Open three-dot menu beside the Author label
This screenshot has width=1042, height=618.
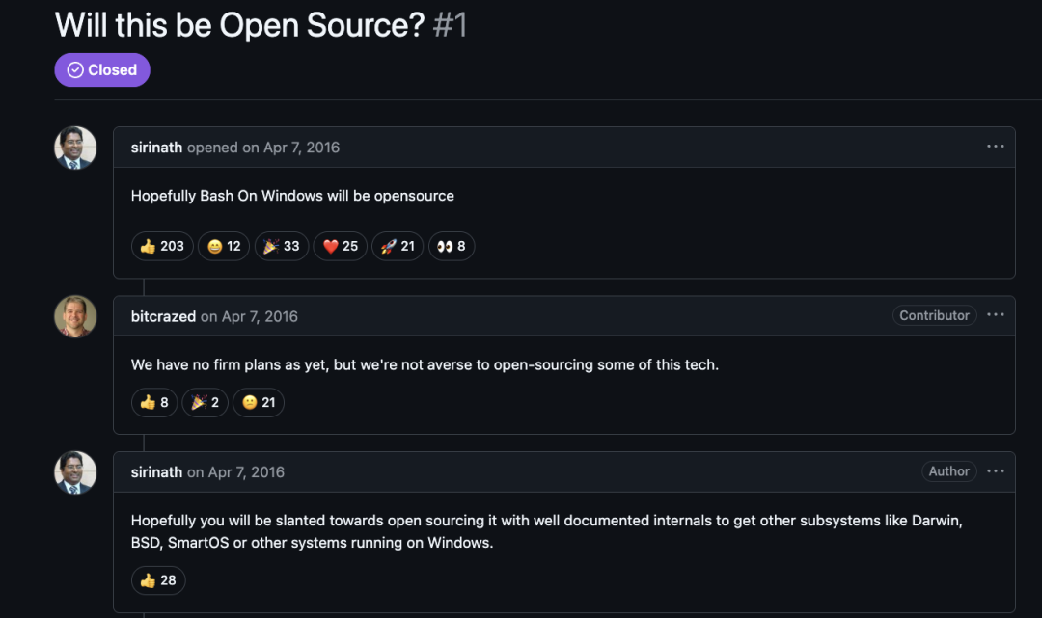point(996,471)
